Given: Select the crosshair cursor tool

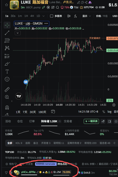Looking at the screenshot, I should [x=7, y=25].
